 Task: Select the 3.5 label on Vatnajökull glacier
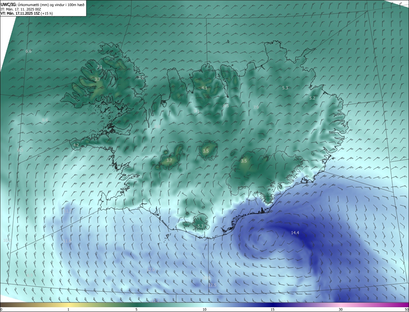coord(244,161)
